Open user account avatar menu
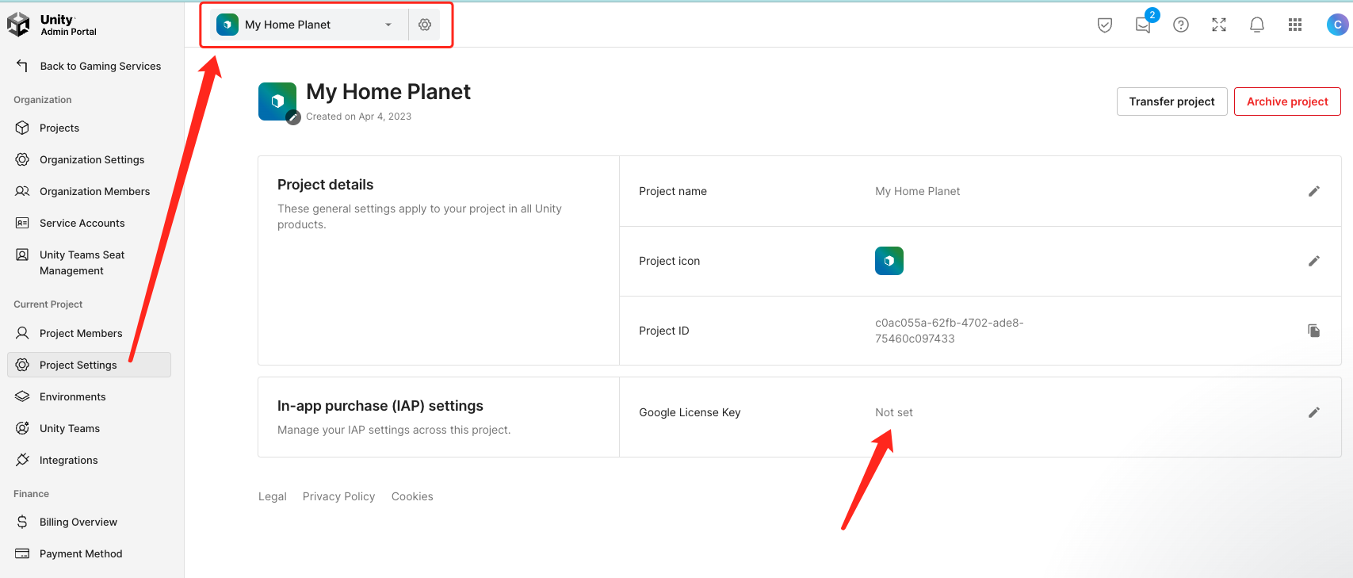This screenshot has width=1353, height=578. pyautogui.click(x=1337, y=25)
